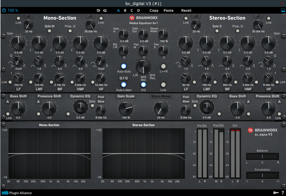
Task: Toggle Prop. Q in the Mono-Section
Action: point(70,31)
